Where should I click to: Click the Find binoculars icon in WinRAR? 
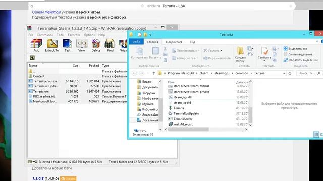(110, 45)
